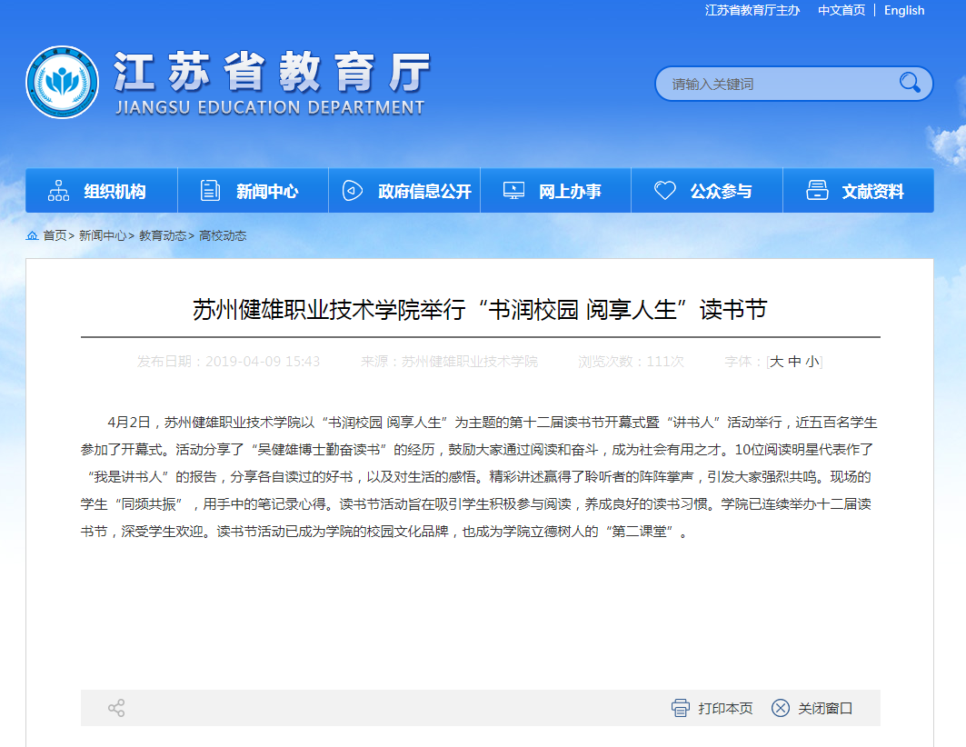
Task: Click the home icon in breadcrumb
Action: tap(32, 236)
